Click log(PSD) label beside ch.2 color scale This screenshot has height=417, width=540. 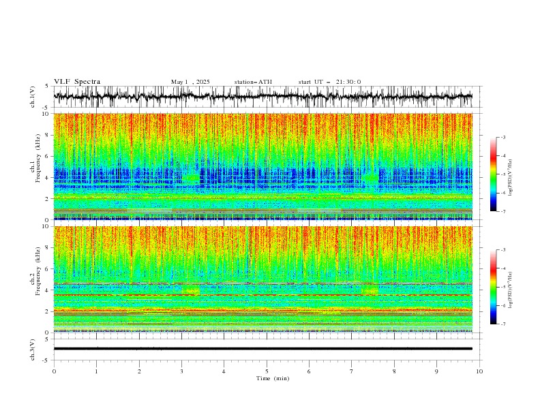510,290
